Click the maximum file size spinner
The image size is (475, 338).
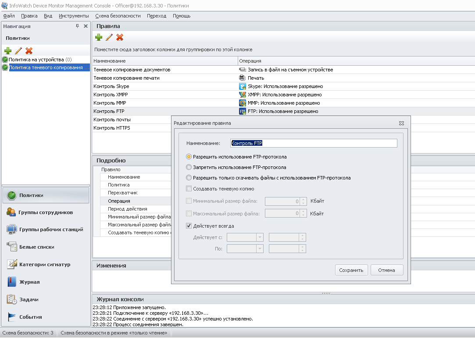pyautogui.click(x=303, y=214)
